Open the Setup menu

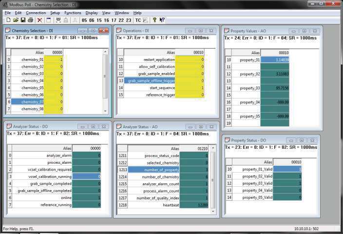55,13
